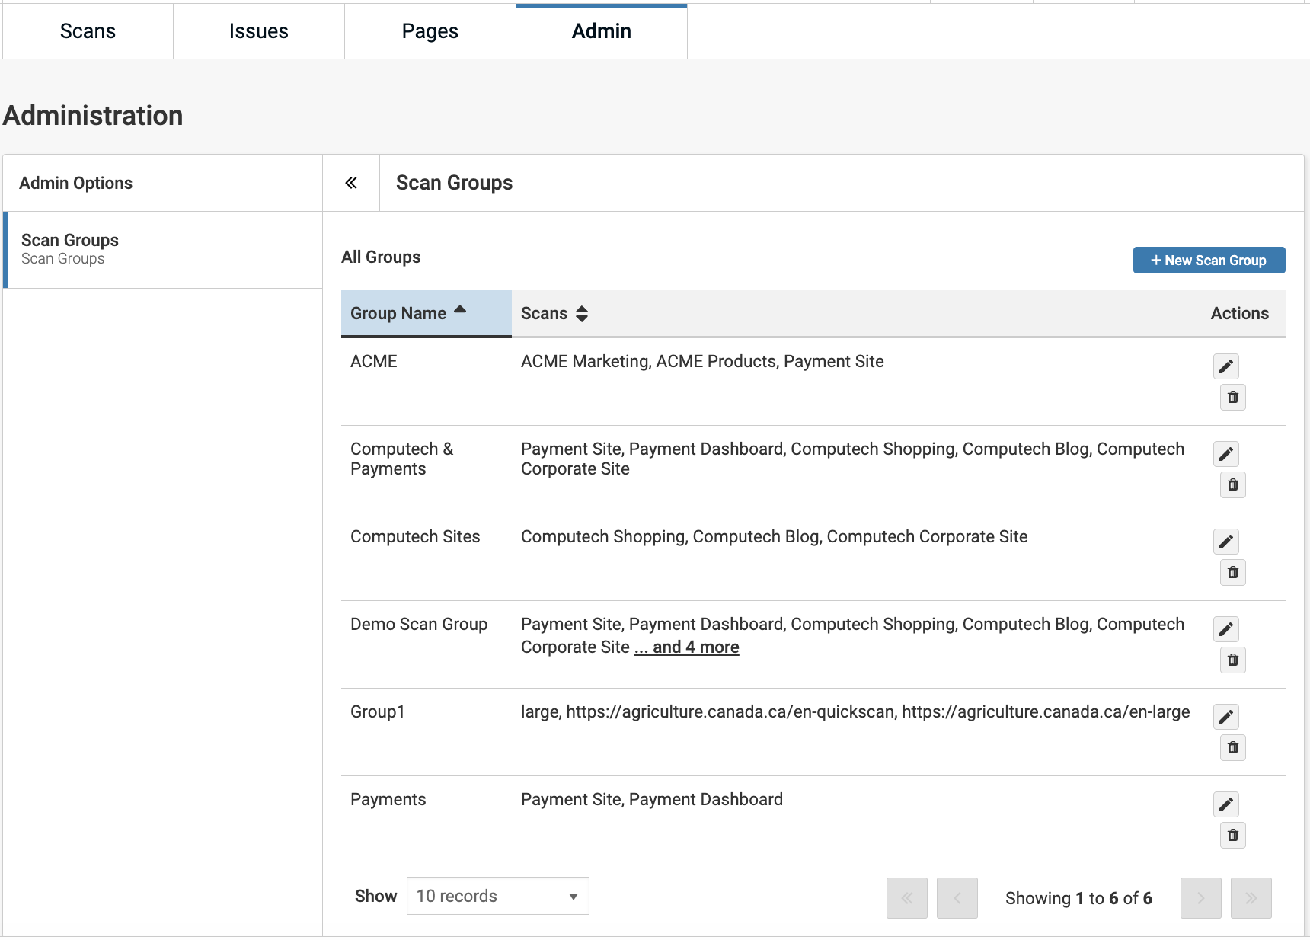Sort table by Scans column

tap(554, 314)
